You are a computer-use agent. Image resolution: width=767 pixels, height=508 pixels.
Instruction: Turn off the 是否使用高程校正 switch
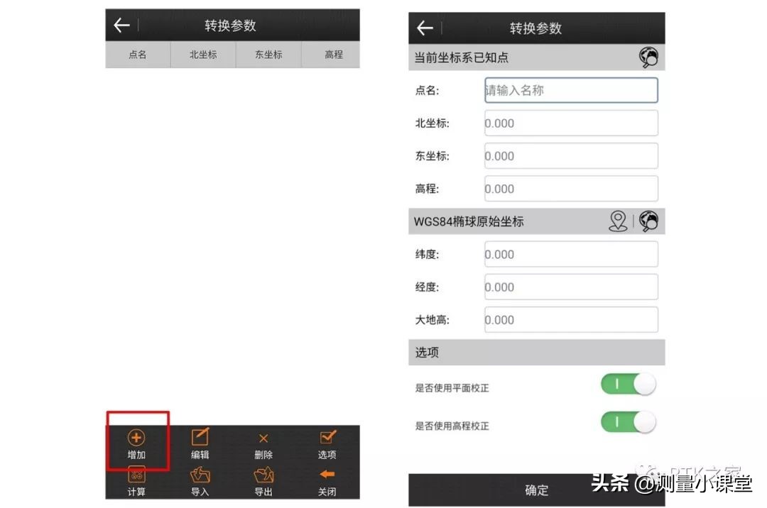coord(628,421)
